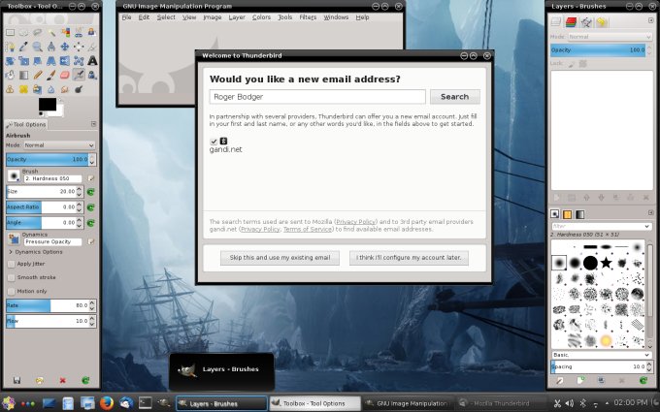Image resolution: width=660 pixels, height=412 pixels.
Task: Open the Select menu in GIMP
Action: (x=166, y=17)
